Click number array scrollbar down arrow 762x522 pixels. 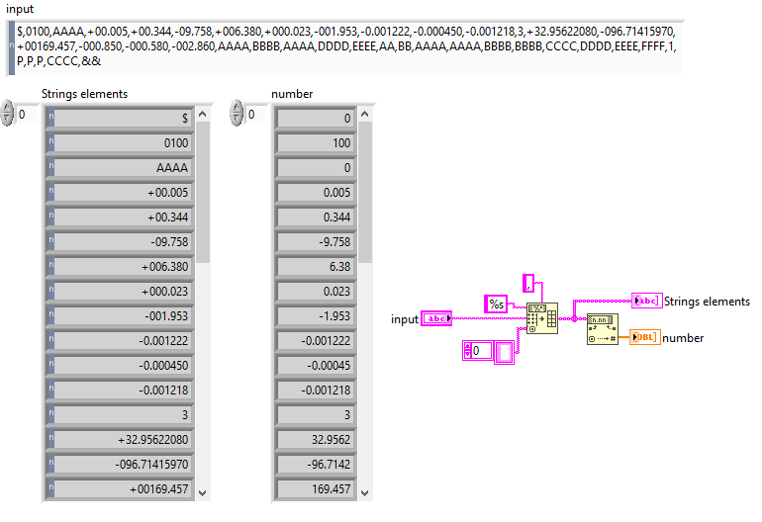coord(365,492)
